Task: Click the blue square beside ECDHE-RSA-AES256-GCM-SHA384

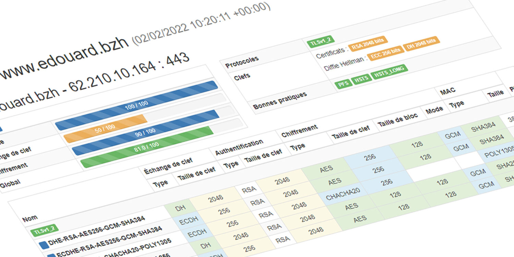Action: point(51,256)
